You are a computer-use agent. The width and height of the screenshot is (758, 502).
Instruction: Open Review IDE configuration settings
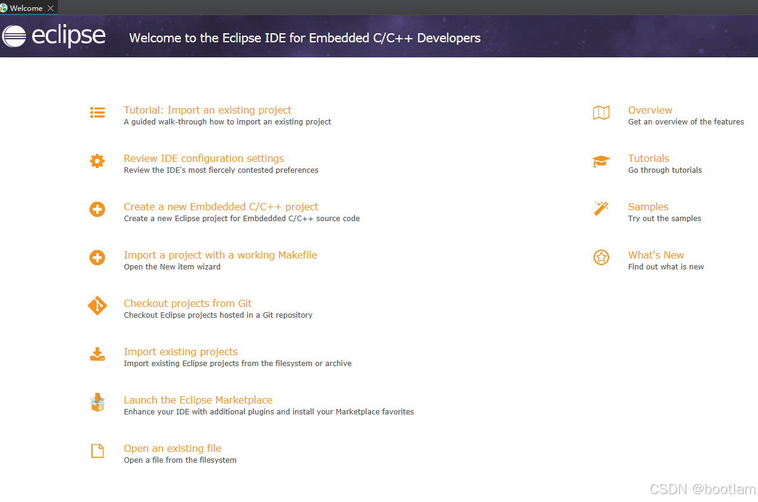(x=204, y=158)
